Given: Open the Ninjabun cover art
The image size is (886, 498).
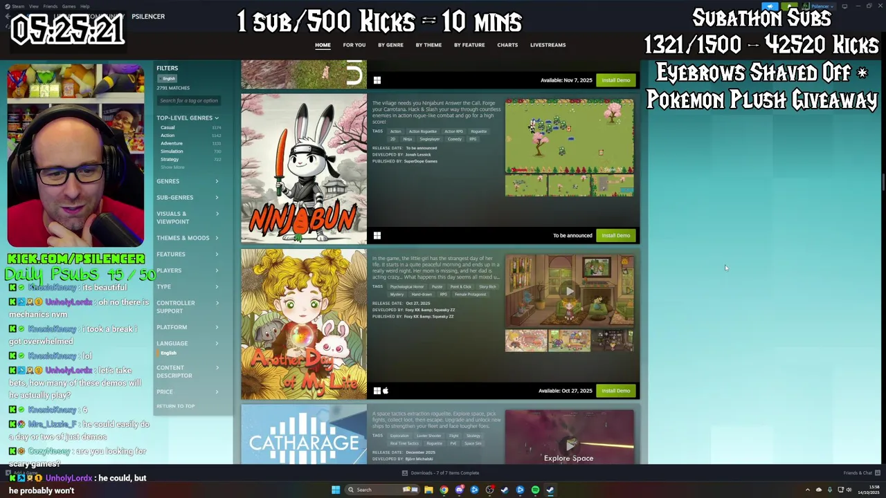Looking at the screenshot, I should click(x=304, y=169).
